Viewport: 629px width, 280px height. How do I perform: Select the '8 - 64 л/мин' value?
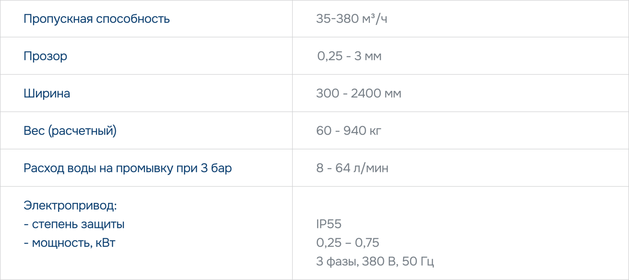[x=352, y=168]
